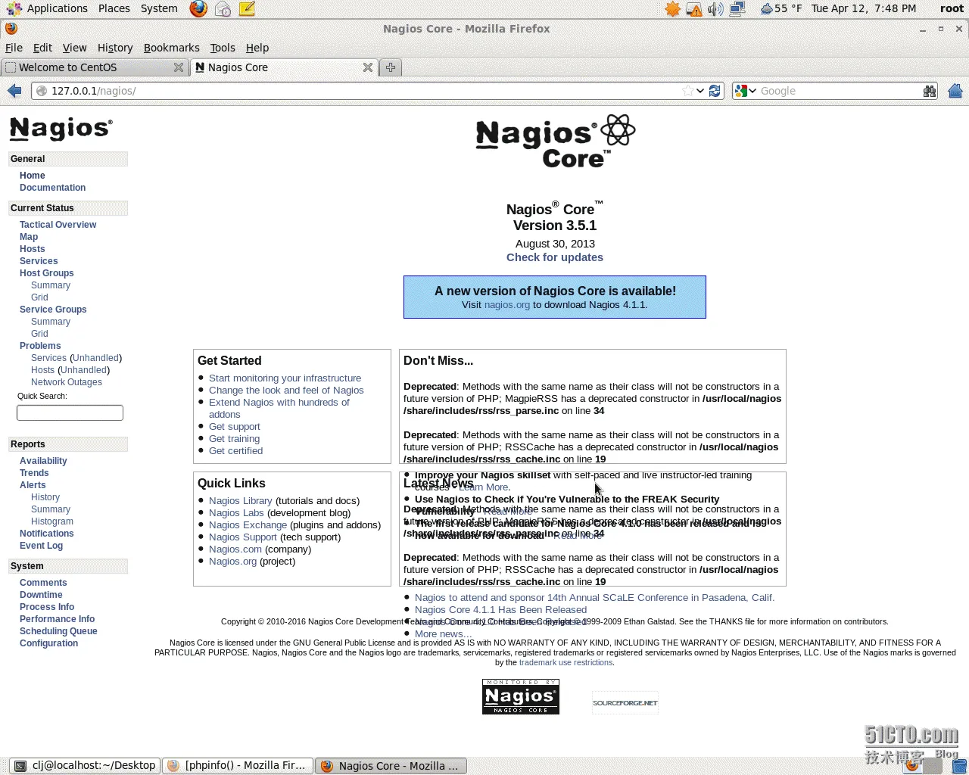Open a new tab with the plus button

[x=391, y=67]
